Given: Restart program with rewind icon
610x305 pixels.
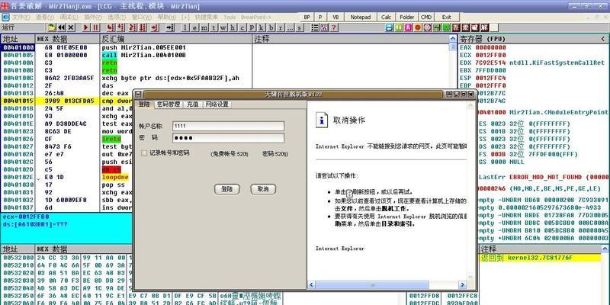Looking at the screenshot, I should pyautogui.click(x=62, y=27).
